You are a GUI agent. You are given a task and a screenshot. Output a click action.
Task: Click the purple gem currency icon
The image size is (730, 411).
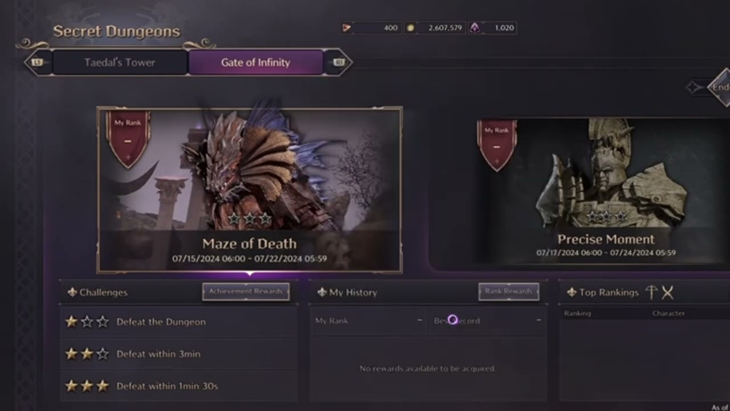474,27
